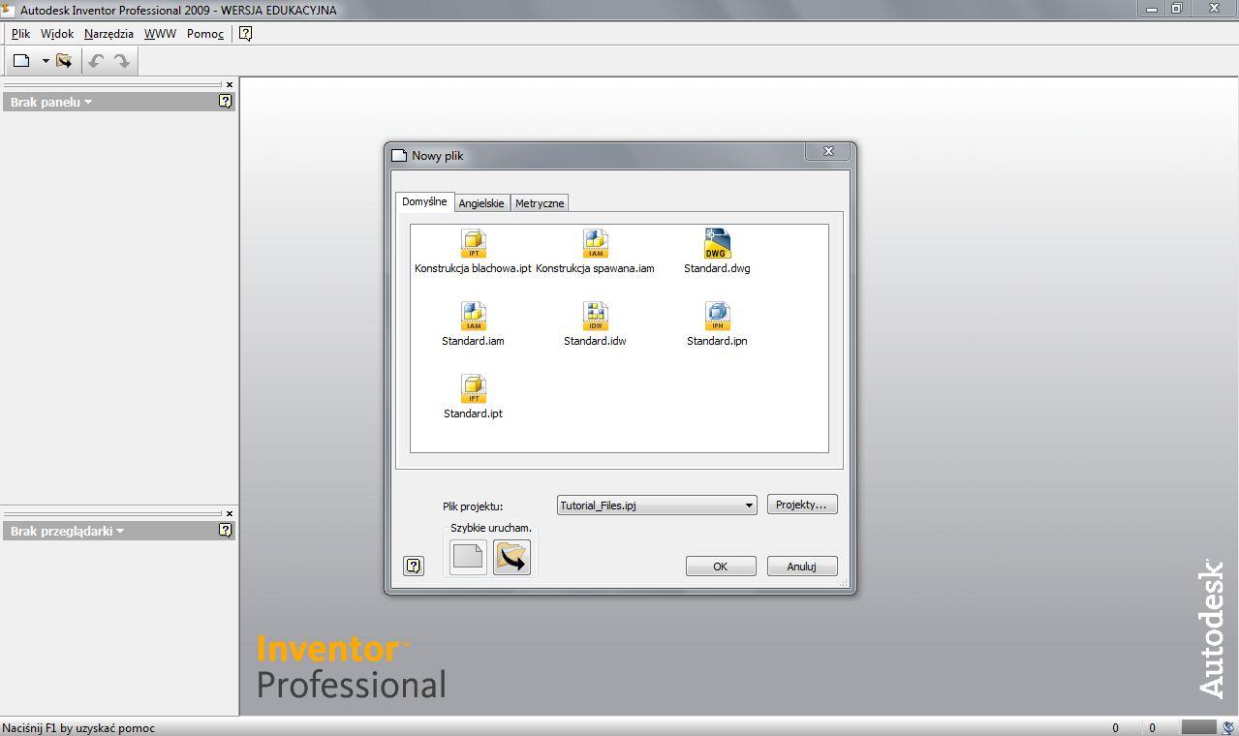
Task: Click the Open file icon in toolbar
Action: point(64,61)
